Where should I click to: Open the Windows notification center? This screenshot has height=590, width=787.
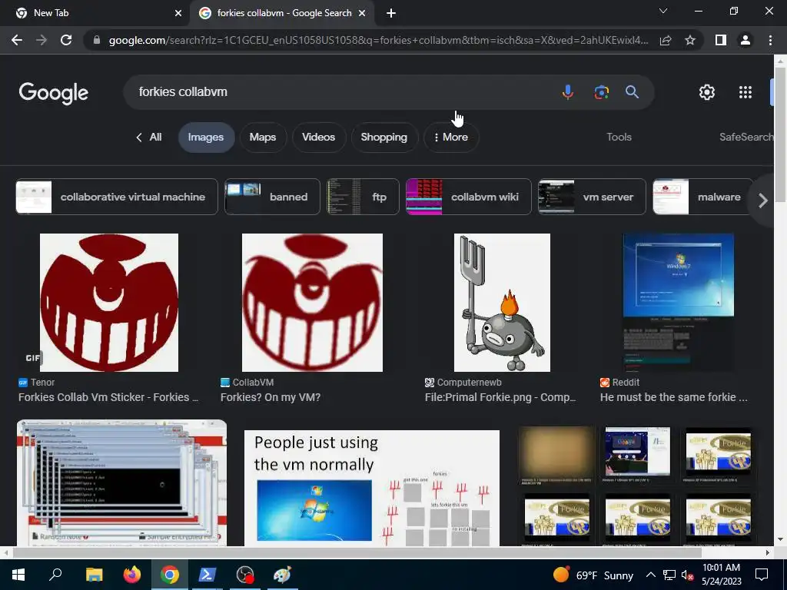[x=762, y=575]
